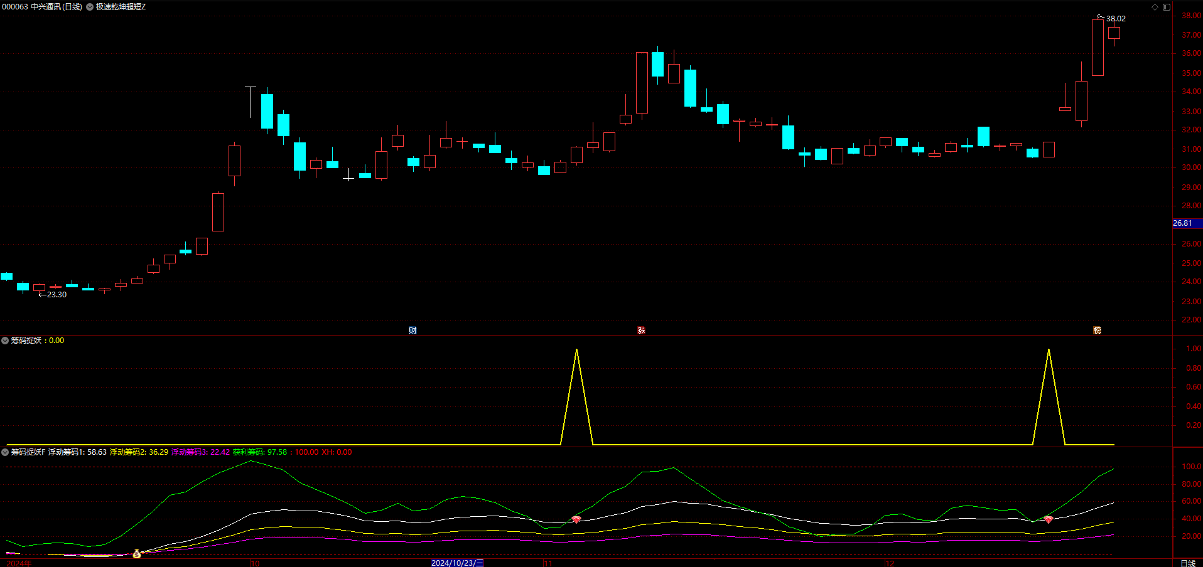Click the red diamond signal near December end

pyautogui.click(x=1049, y=520)
